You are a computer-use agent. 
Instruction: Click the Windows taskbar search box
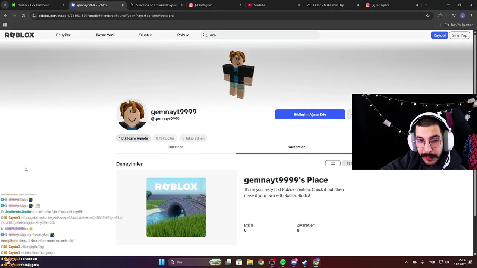click(x=196, y=262)
